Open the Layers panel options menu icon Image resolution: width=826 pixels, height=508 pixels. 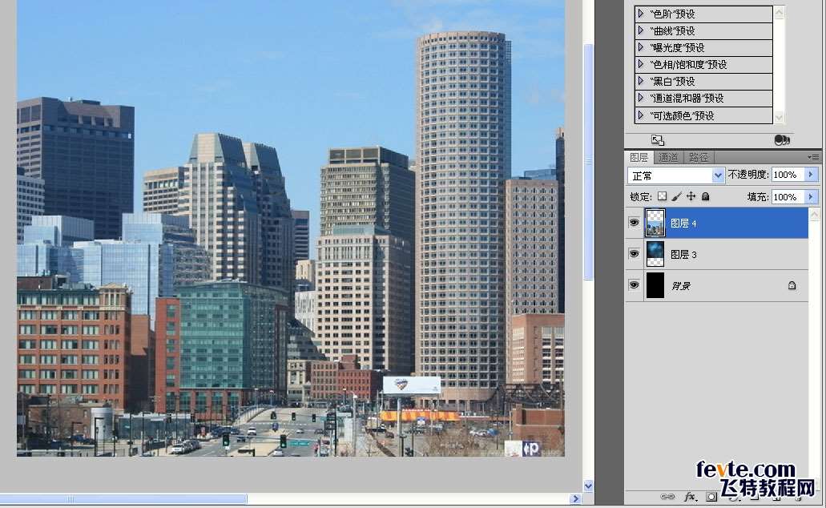click(813, 157)
